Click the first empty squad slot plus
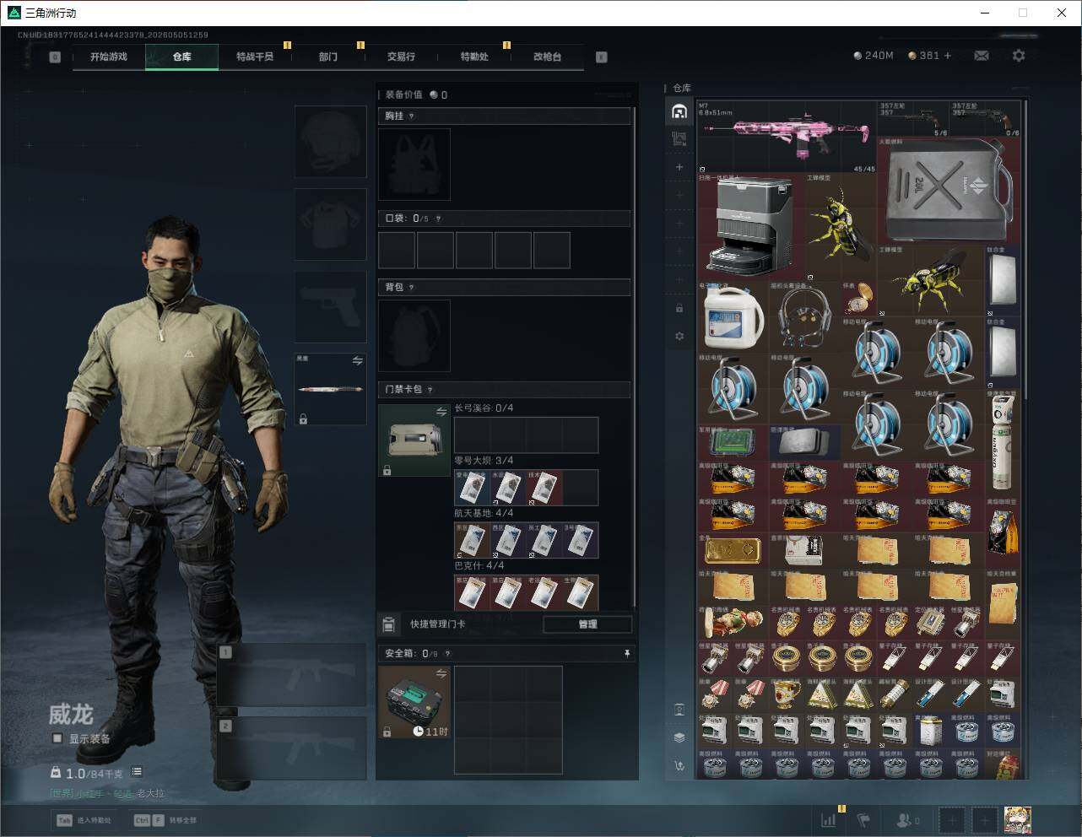 [952, 819]
